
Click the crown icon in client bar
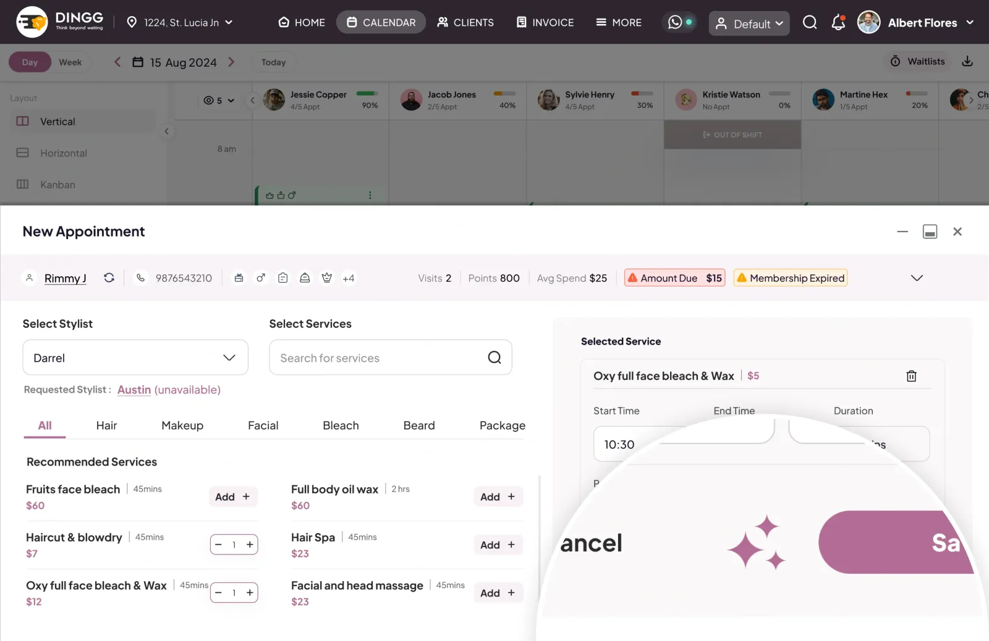click(x=327, y=278)
